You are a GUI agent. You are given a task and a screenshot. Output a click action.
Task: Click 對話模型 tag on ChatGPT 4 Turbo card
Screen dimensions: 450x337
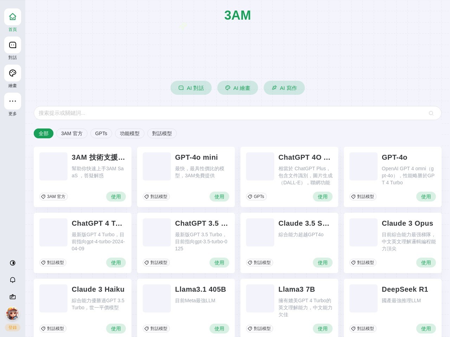point(53,263)
